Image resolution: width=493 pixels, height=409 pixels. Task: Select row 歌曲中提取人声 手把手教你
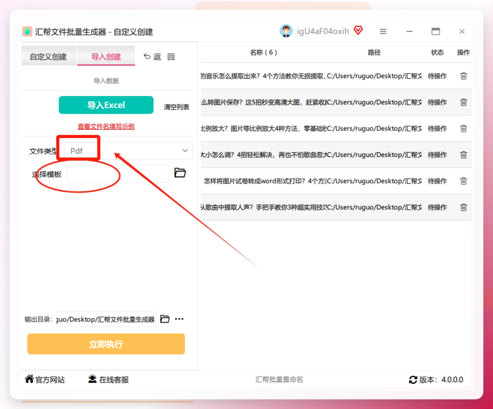[336, 207]
